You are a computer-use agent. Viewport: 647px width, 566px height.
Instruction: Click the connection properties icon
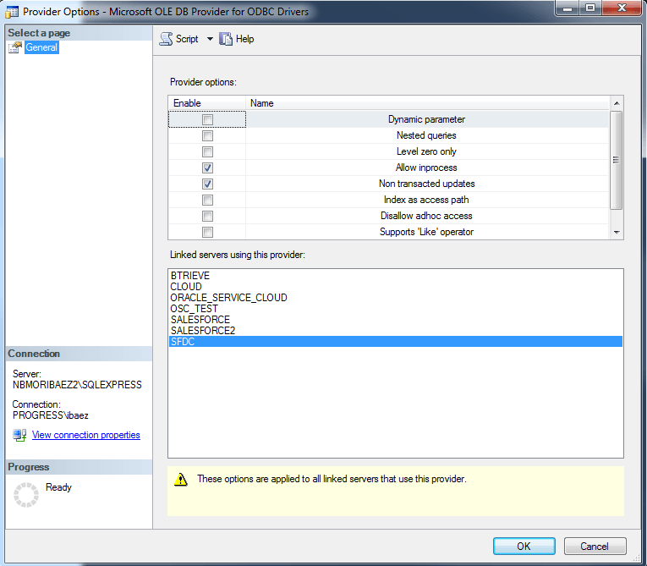click(x=19, y=435)
